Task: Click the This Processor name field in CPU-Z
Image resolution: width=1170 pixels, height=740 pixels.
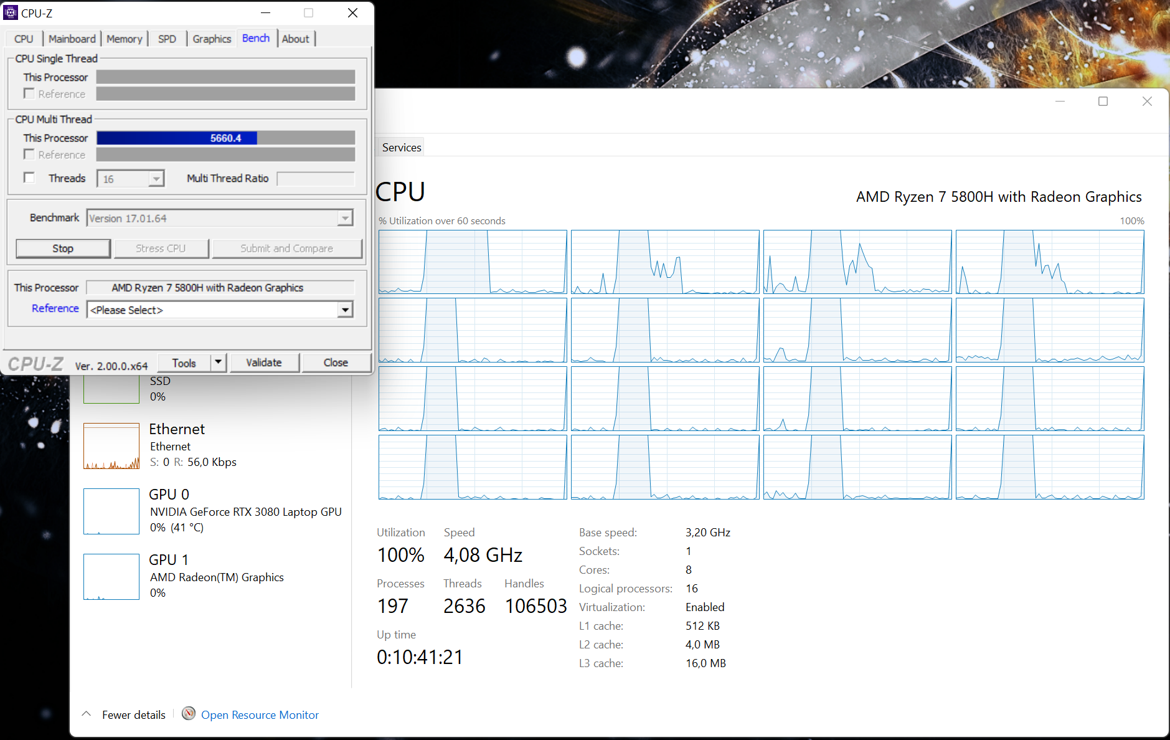Action: pyautogui.click(x=220, y=287)
